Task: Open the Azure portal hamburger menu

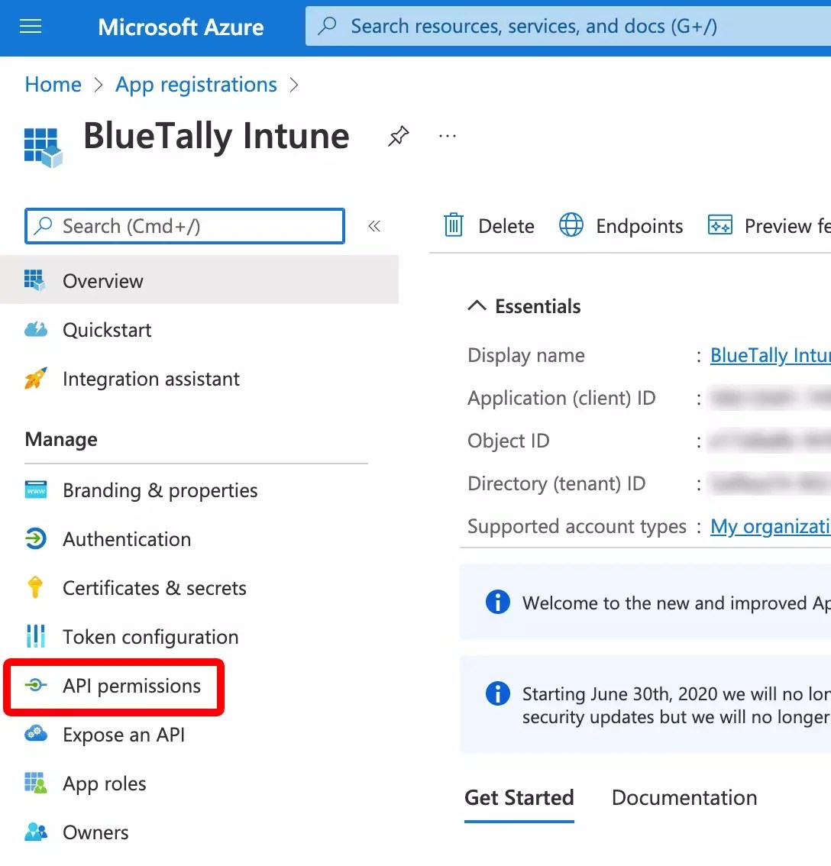Action: pos(31,25)
